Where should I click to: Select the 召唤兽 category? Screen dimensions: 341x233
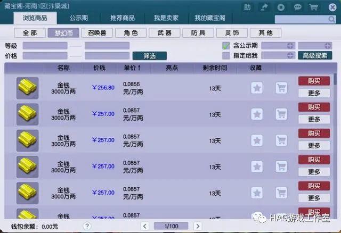click(x=97, y=33)
